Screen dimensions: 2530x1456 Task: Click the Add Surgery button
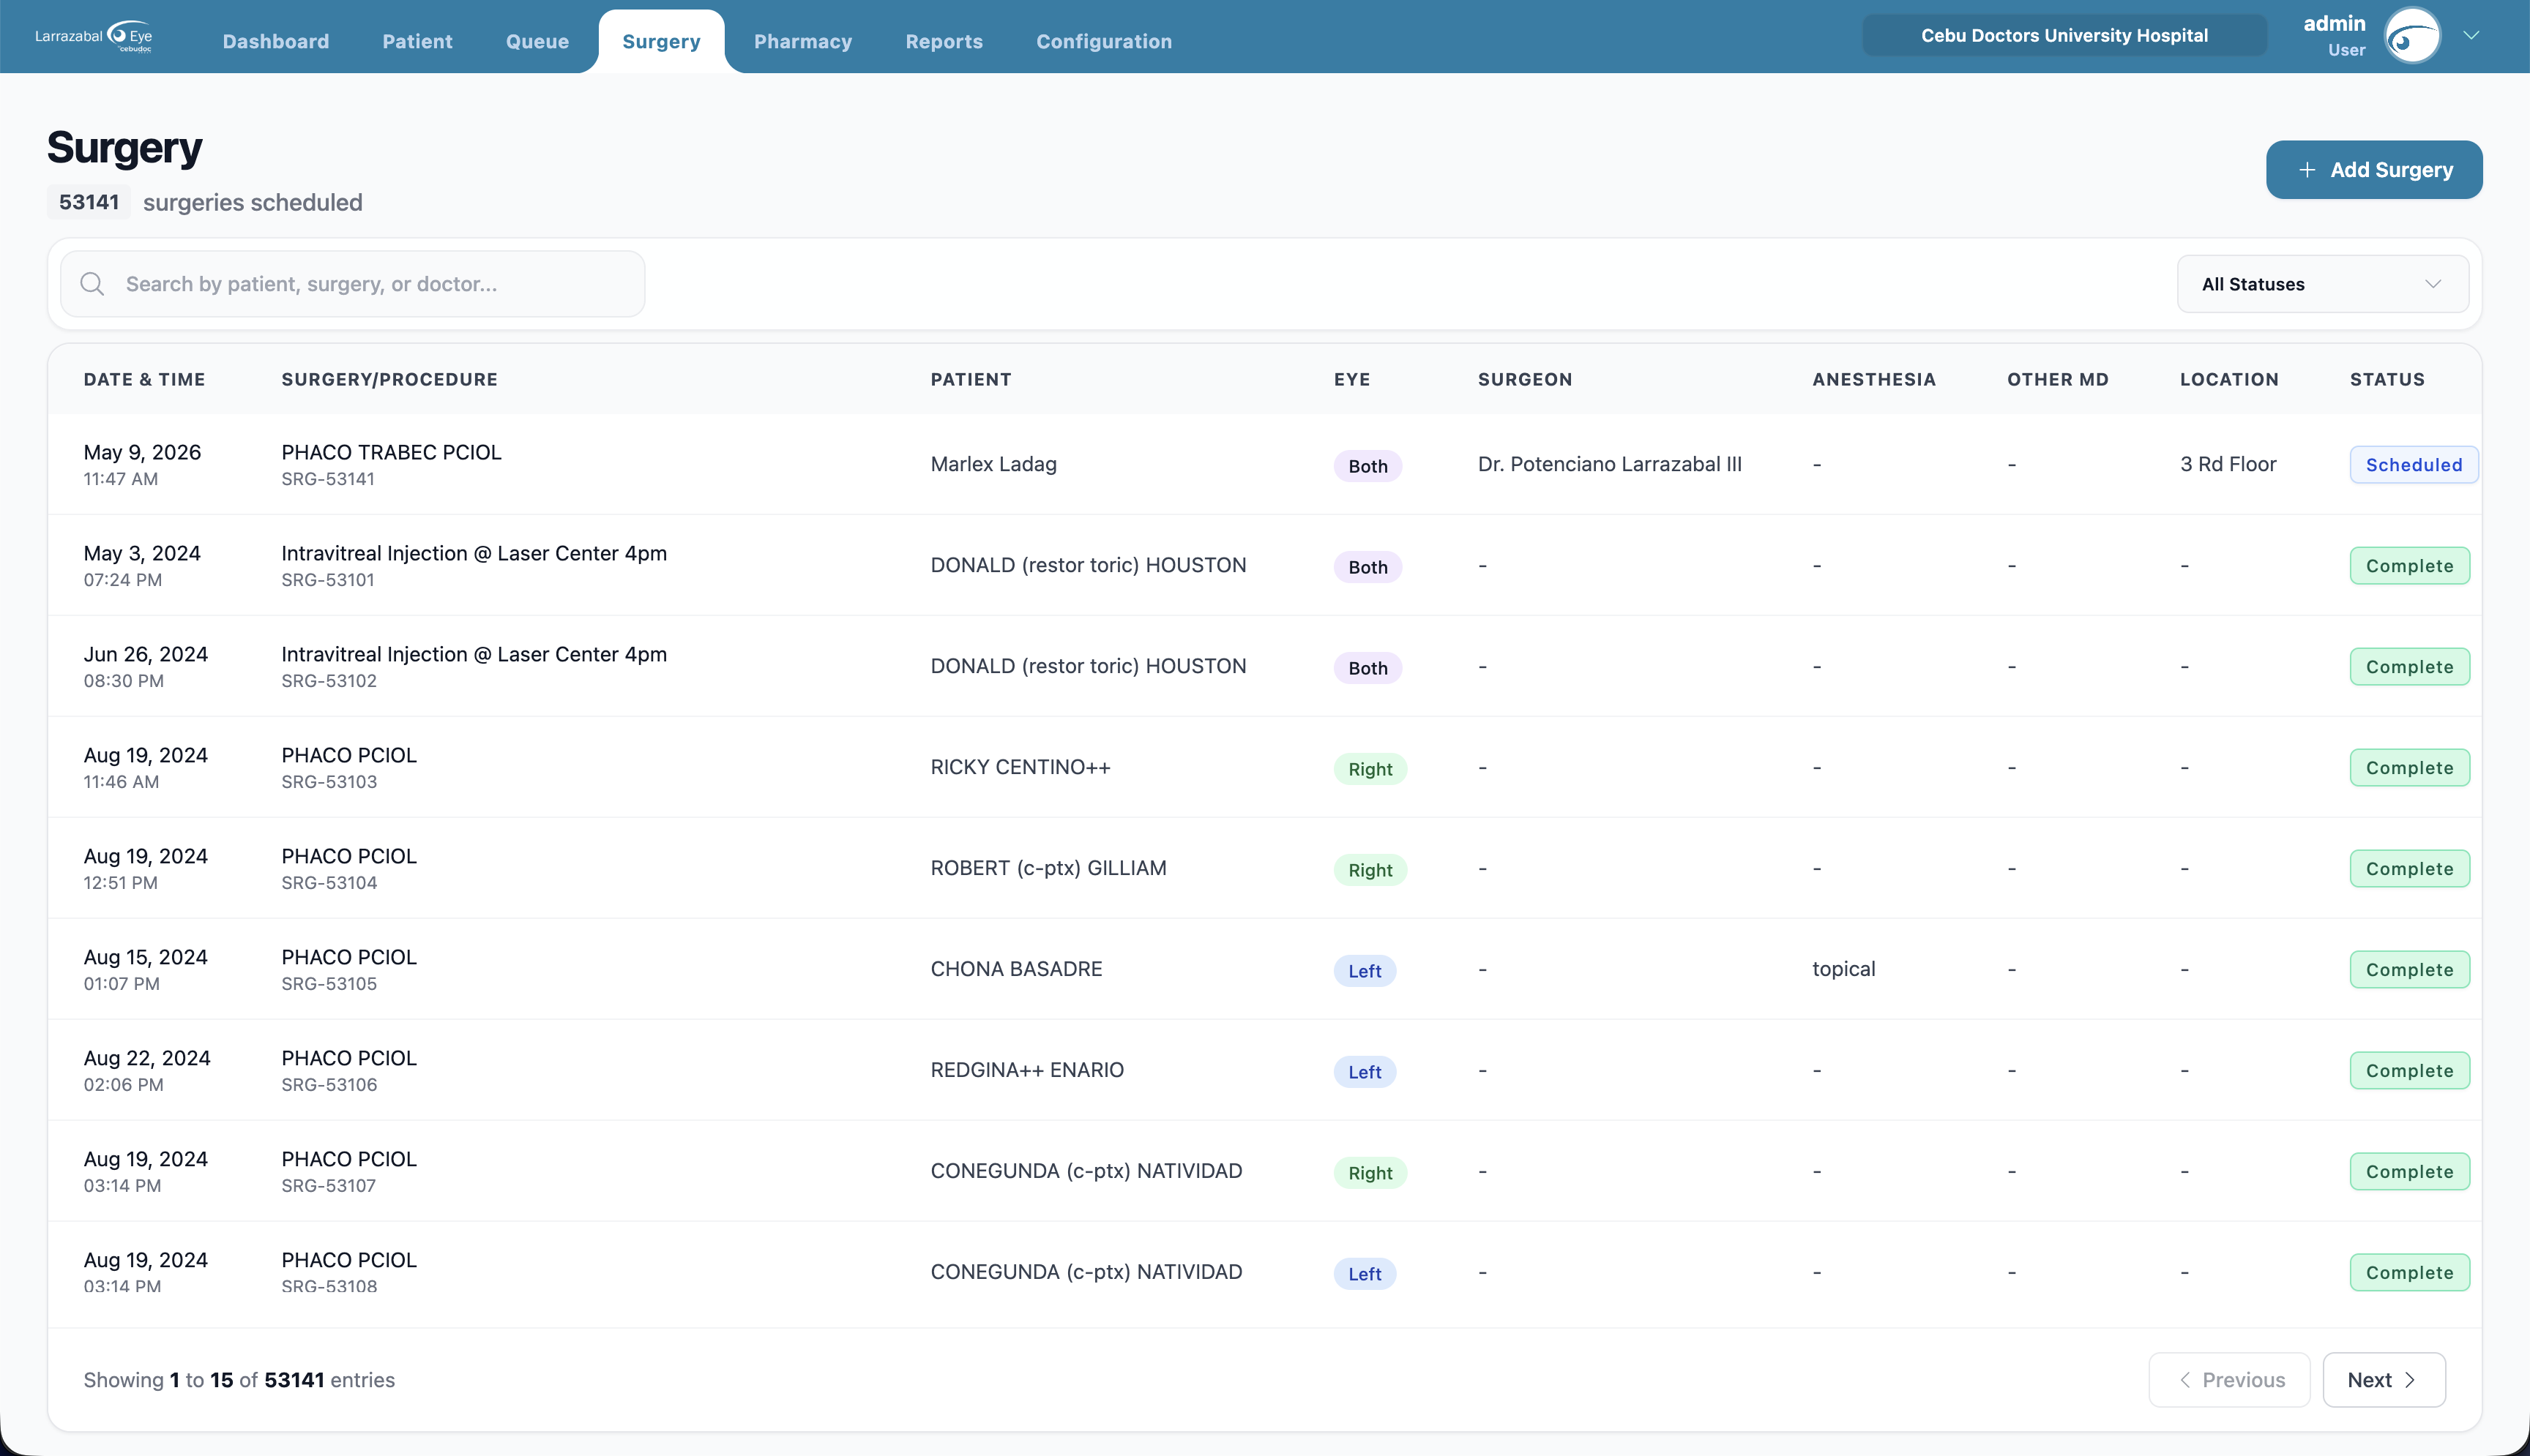[x=2373, y=170]
